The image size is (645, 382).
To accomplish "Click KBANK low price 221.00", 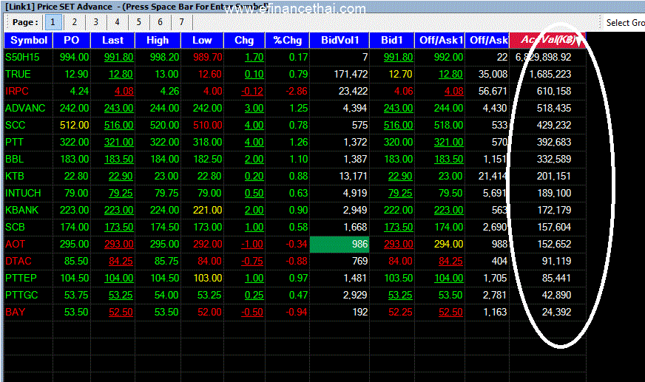I will coord(207,210).
